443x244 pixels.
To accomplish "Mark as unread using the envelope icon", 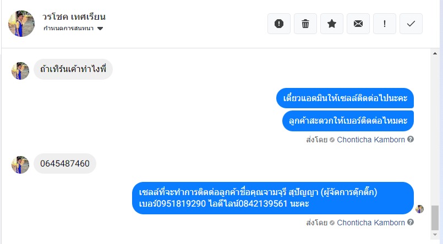I will point(358,24).
